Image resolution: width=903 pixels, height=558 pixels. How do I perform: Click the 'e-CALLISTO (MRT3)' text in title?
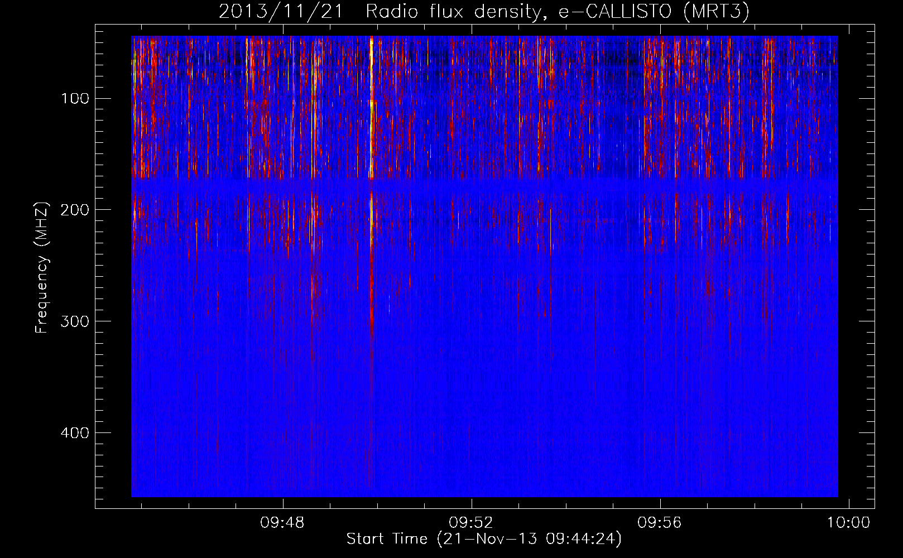(654, 12)
